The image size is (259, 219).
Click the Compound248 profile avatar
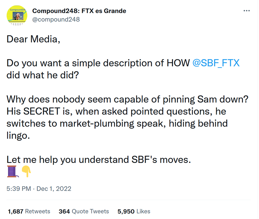click(17, 16)
